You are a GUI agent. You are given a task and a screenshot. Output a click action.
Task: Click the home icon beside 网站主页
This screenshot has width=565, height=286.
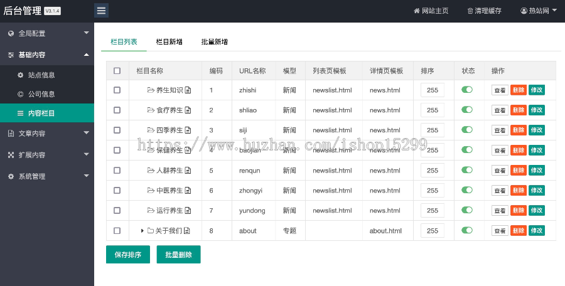tap(417, 11)
